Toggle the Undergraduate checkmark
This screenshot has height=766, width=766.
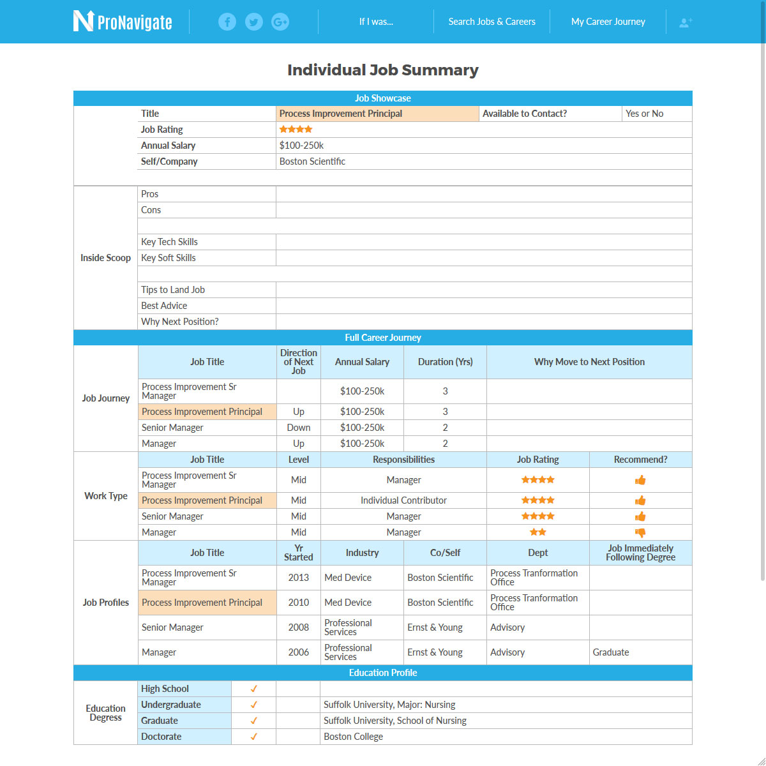coord(253,705)
